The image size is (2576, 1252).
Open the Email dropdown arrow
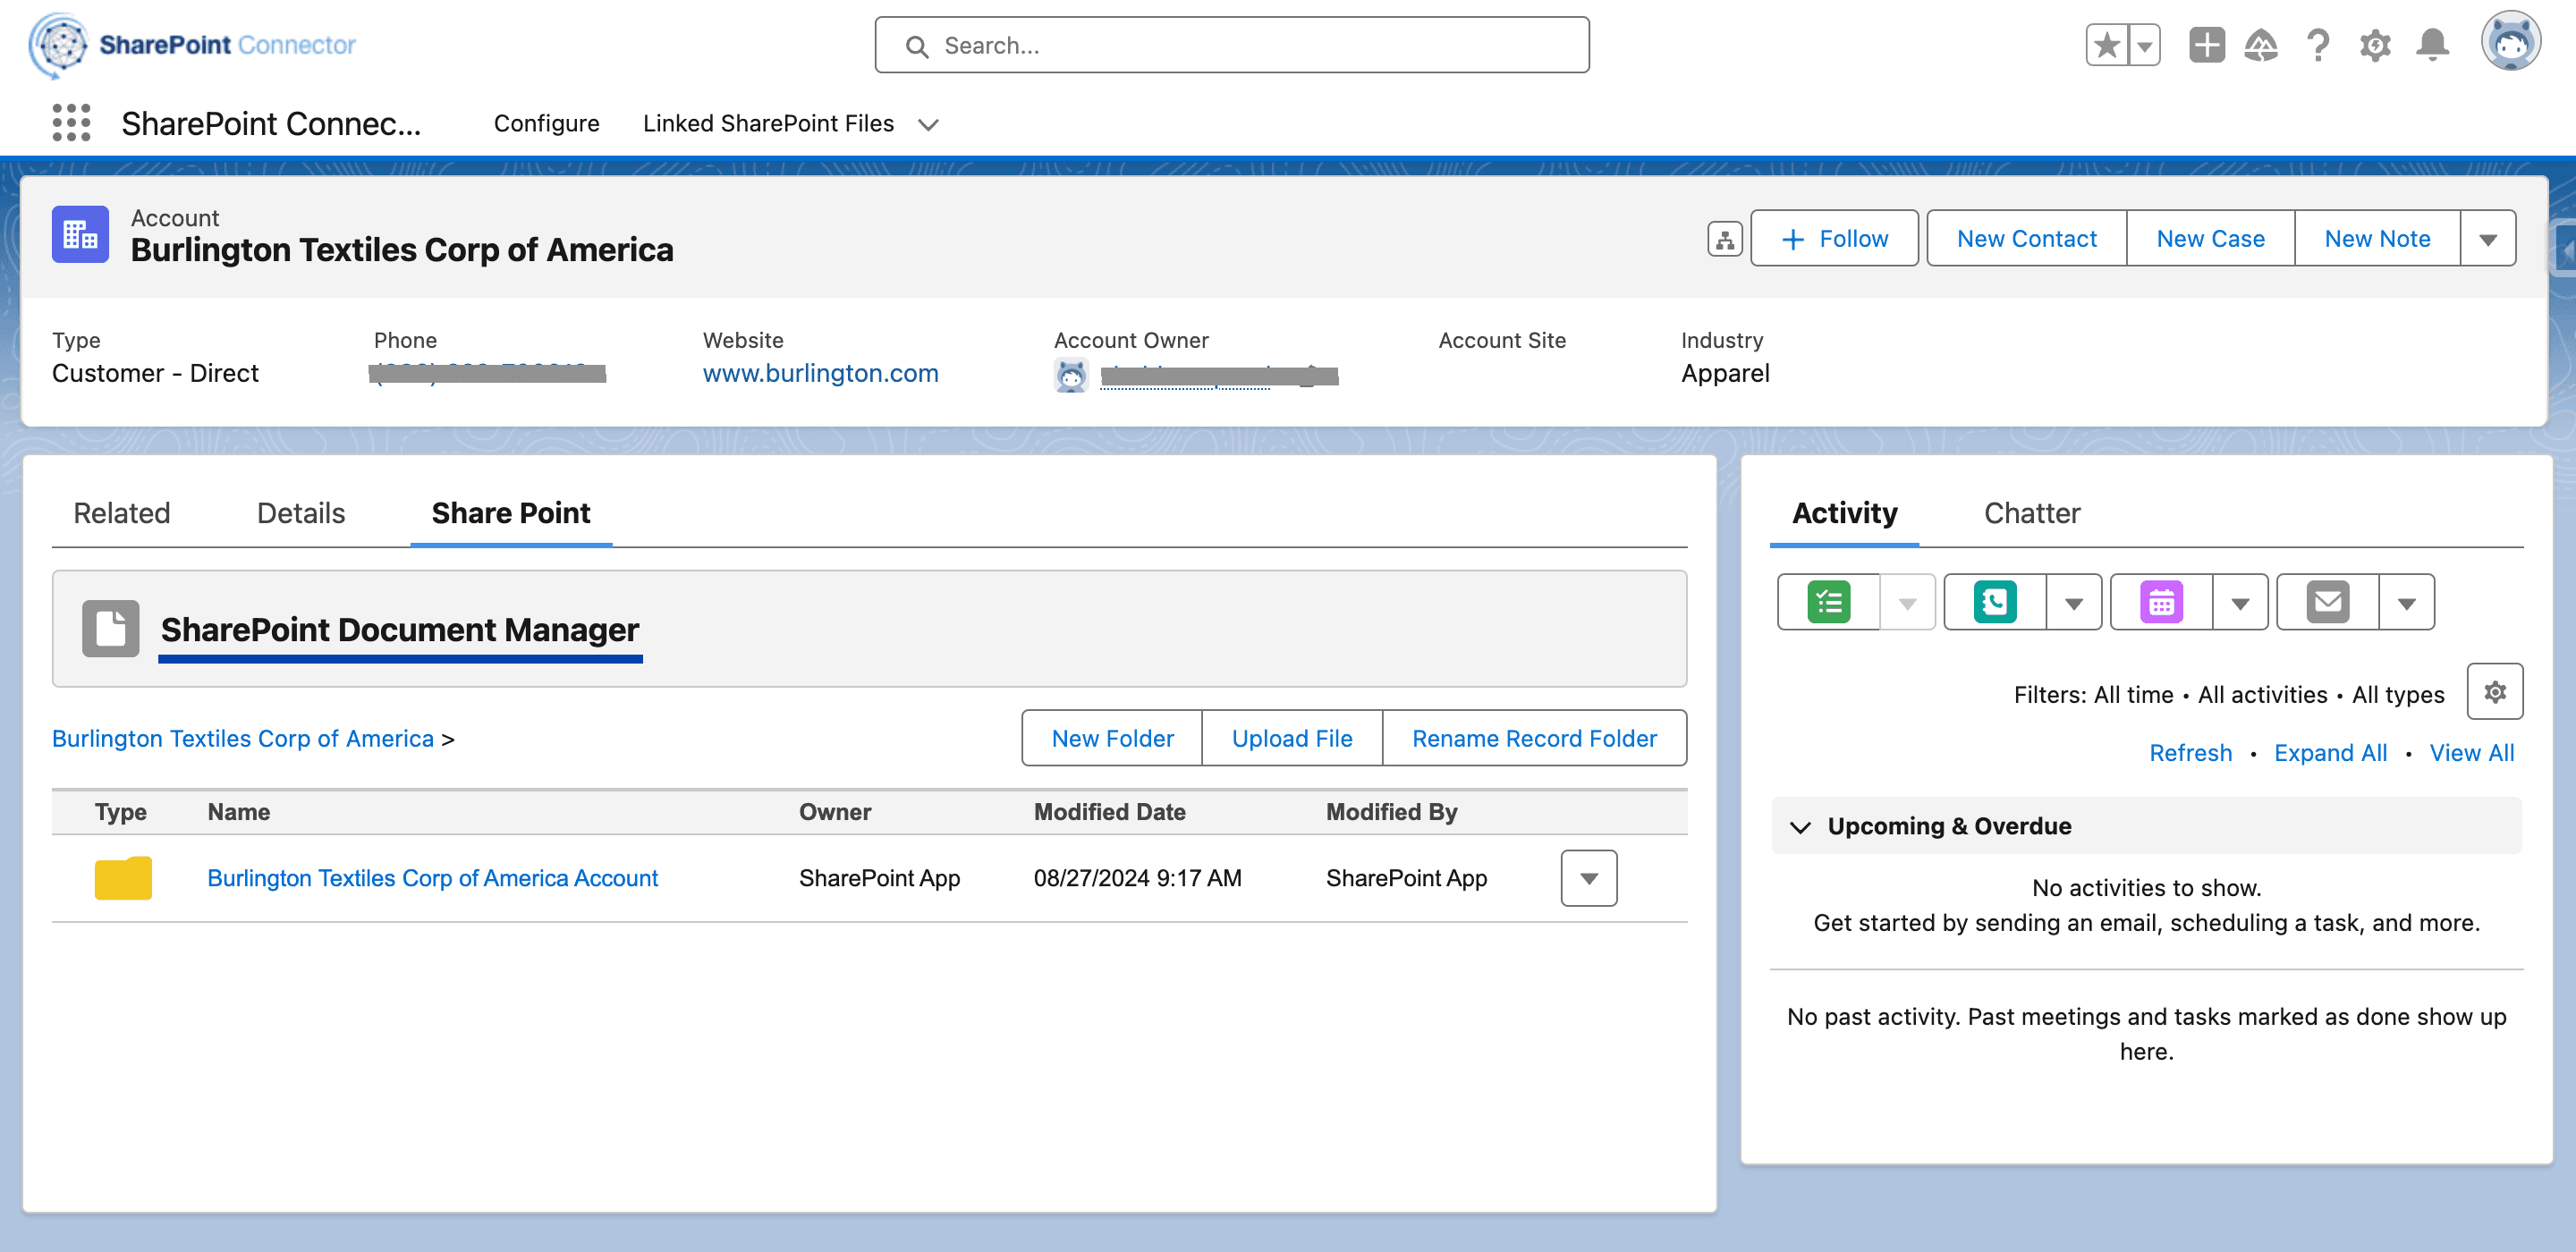[x=2406, y=602]
